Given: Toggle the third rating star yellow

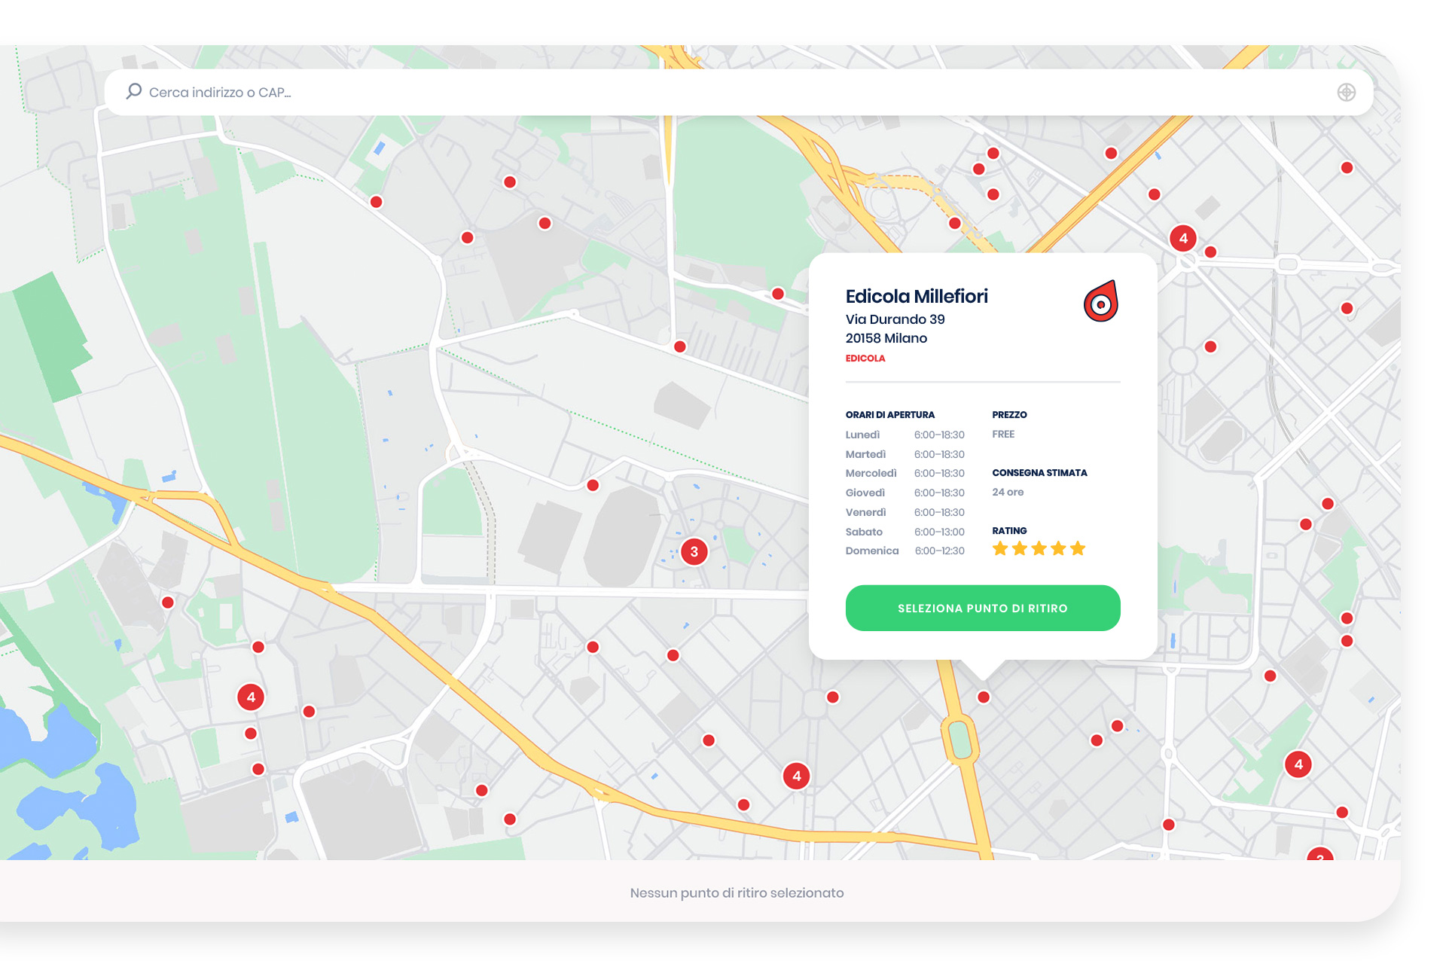Looking at the screenshot, I should 1039,549.
